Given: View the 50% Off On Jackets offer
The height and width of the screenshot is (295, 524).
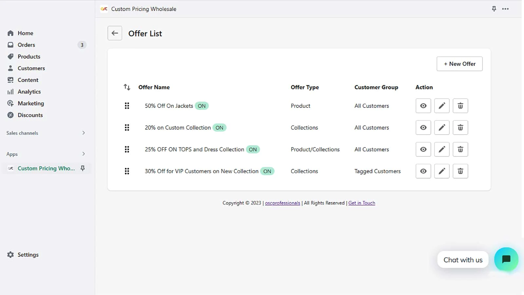Looking at the screenshot, I should click(x=423, y=106).
